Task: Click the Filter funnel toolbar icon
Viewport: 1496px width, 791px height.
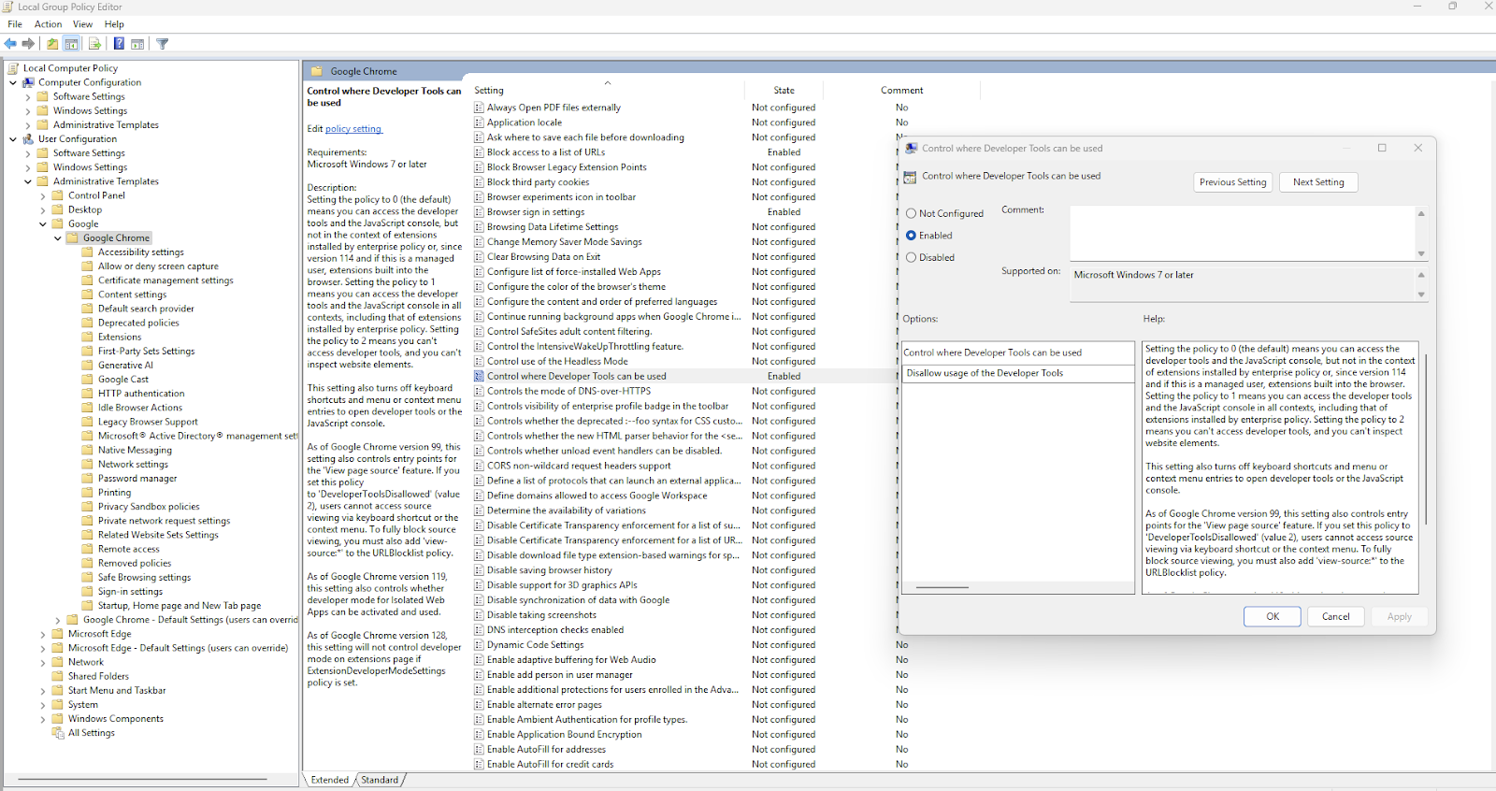Action: [162, 44]
